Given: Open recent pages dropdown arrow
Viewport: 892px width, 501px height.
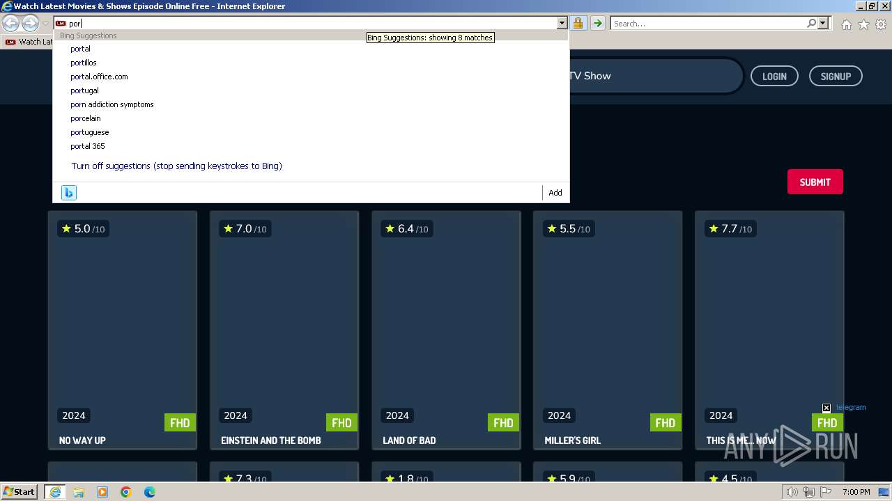Looking at the screenshot, I should tap(46, 24).
